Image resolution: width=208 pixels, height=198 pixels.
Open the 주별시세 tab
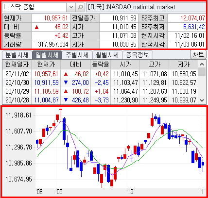[x=77, y=55]
